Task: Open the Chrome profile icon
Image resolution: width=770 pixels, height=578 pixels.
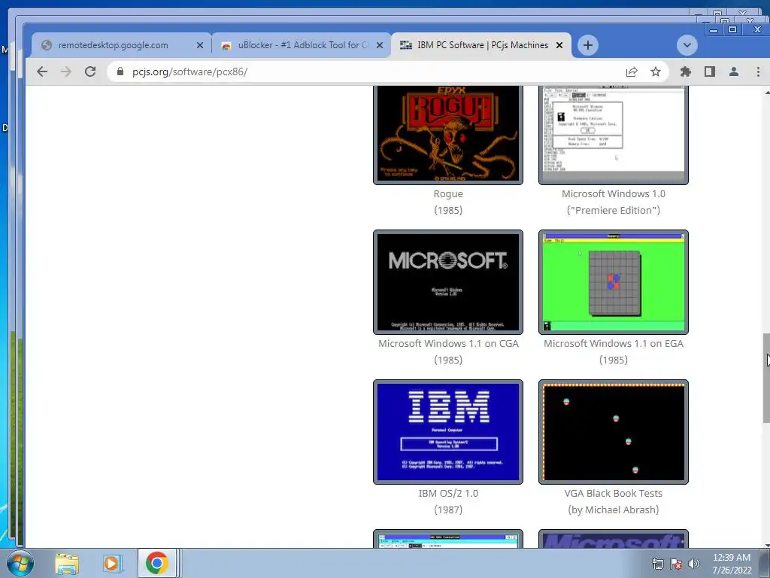Action: tap(734, 71)
